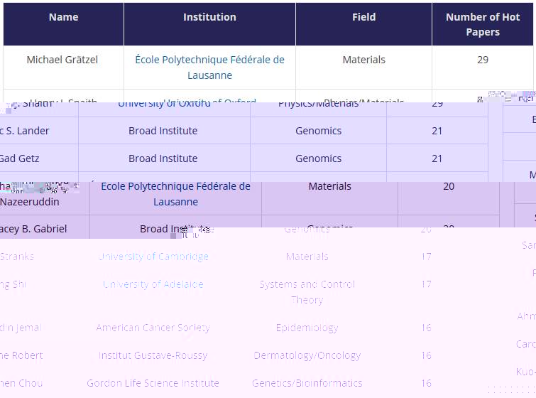Click the Nazeeruddin name cell
Viewport: 536px width, 398px height.
coord(30,202)
